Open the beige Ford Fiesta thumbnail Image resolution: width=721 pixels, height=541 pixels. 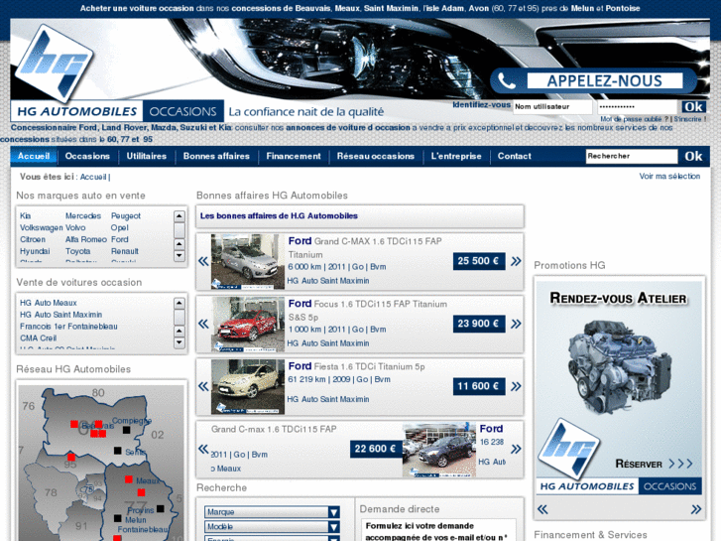[x=248, y=387]
